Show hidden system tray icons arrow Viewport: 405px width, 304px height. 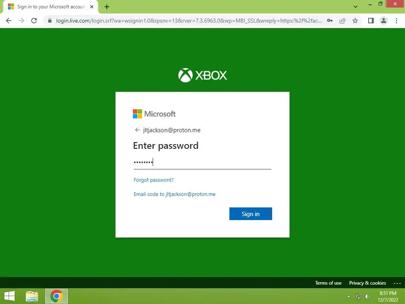[x=349, y=296]
